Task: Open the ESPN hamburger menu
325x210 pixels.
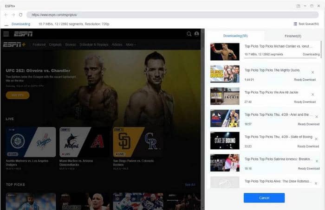Action: [6, 34]
